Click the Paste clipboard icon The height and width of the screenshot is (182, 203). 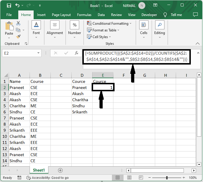9,26
